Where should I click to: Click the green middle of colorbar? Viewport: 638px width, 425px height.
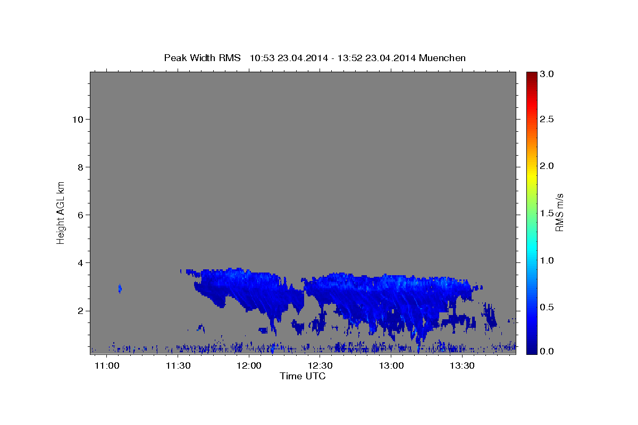(531, 212)
